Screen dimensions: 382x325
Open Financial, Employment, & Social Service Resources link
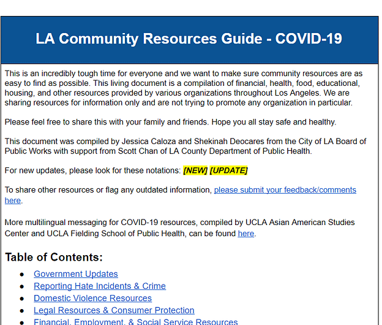(x=136, y=322)
